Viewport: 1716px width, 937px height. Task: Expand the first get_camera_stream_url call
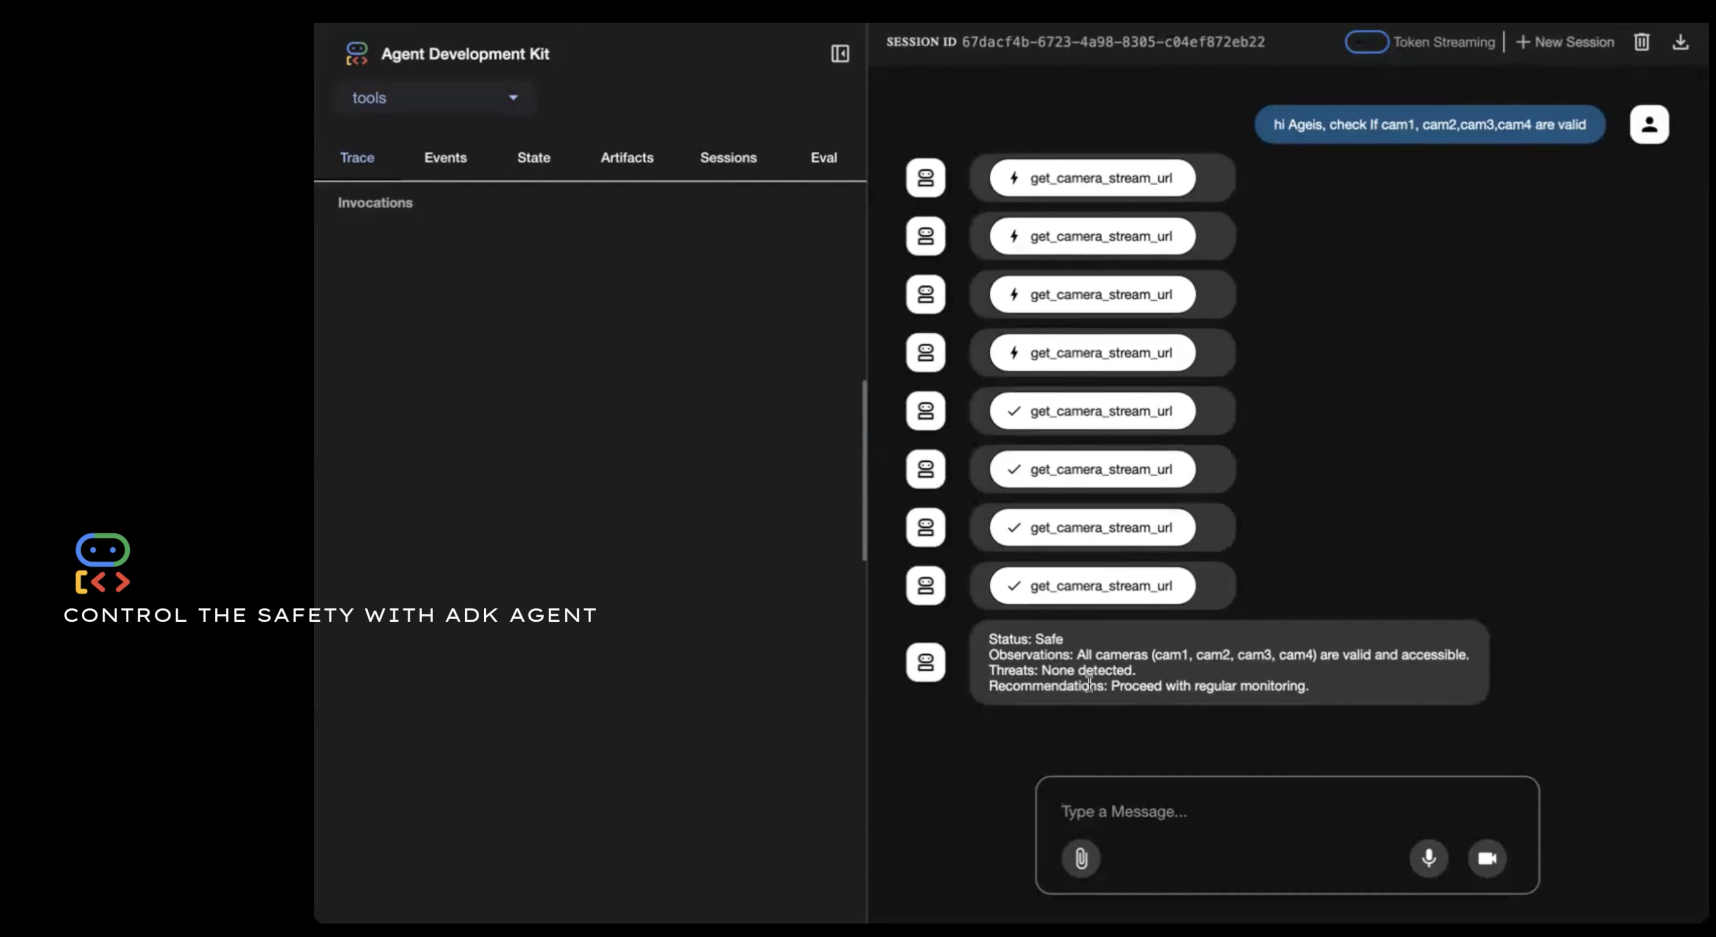(x=1092, y=178)
